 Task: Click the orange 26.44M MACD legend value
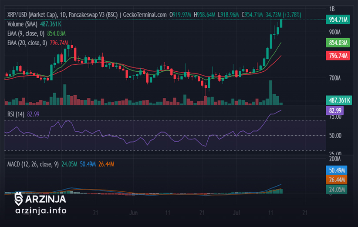(x=106, y=164)
